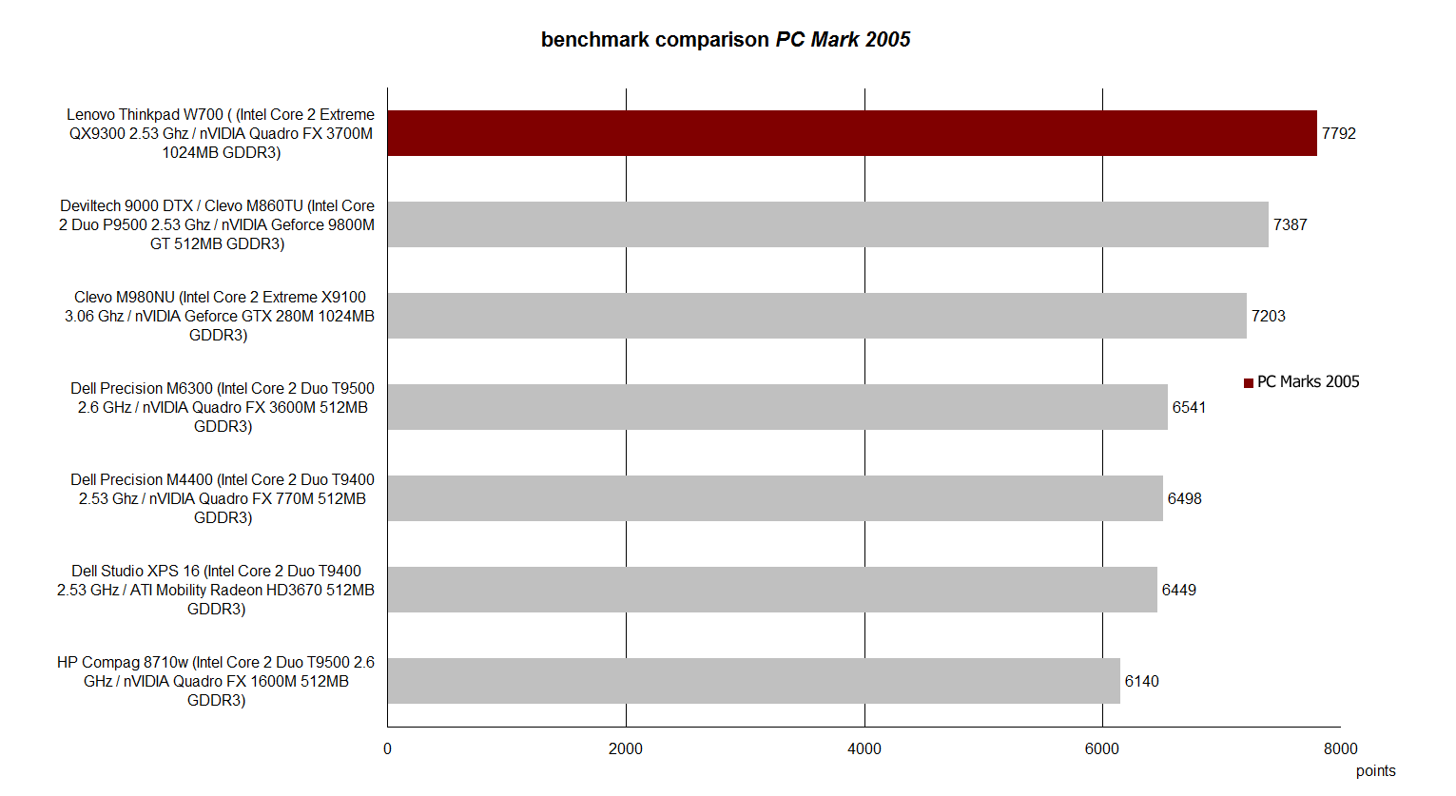The height and width of the screenshot is (796, 1456).
Task: Click the Dell Precision M4400 category label
Action: coord(223,498)
